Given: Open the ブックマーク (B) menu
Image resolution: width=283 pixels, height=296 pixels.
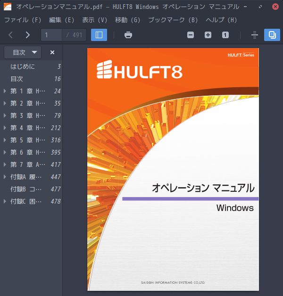Looking at the screenshot, I should pyautogui.click(x=173, y=20).
